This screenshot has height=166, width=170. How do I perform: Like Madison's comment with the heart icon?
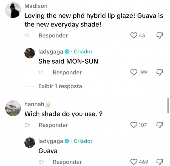[x=134, y=36]
